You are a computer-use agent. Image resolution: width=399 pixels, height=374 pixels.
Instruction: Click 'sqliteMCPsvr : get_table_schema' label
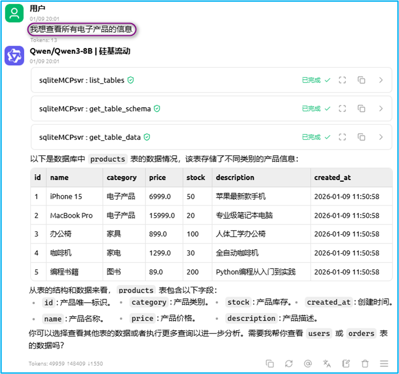click(95, 108)
